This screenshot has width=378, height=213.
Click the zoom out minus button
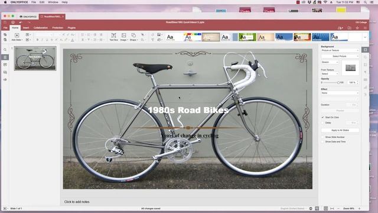tap(338, 208)
